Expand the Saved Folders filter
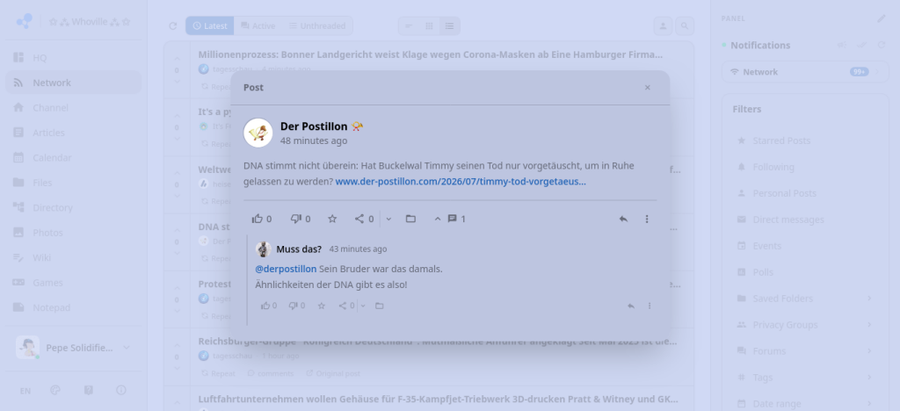 (x=805, y=298)
